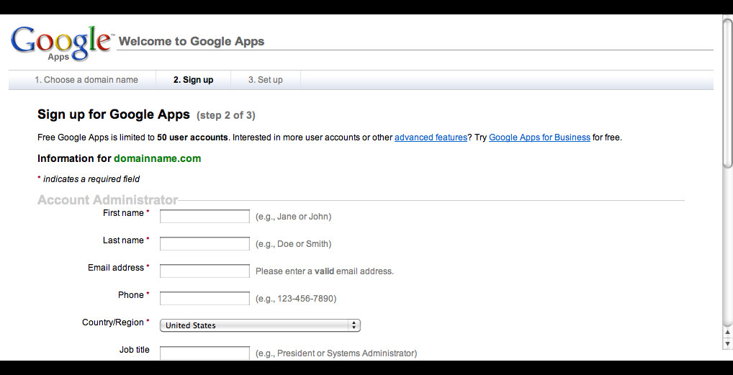Click the '50 user accounts' bold text
733x375 pixels.
(x=192, y=137)
